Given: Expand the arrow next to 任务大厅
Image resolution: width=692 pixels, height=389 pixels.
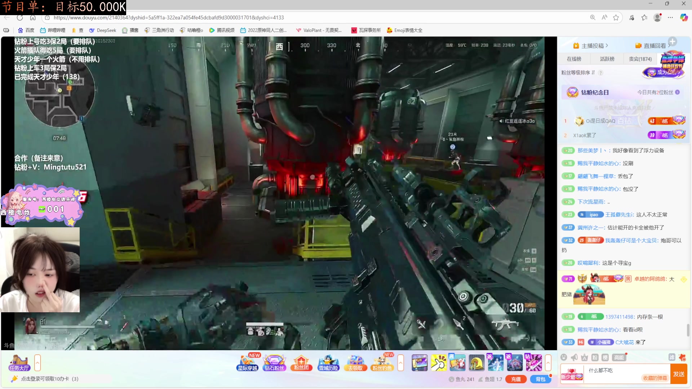Looking at the screenshot, I should 37,363.
